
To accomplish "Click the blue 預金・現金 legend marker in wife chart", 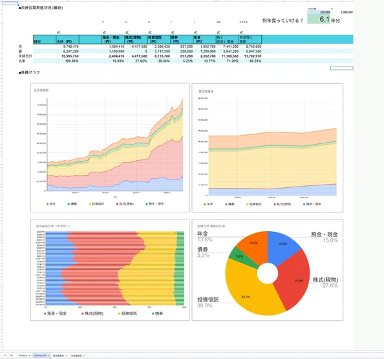I will pyautogui.click(x=304, y=204).
